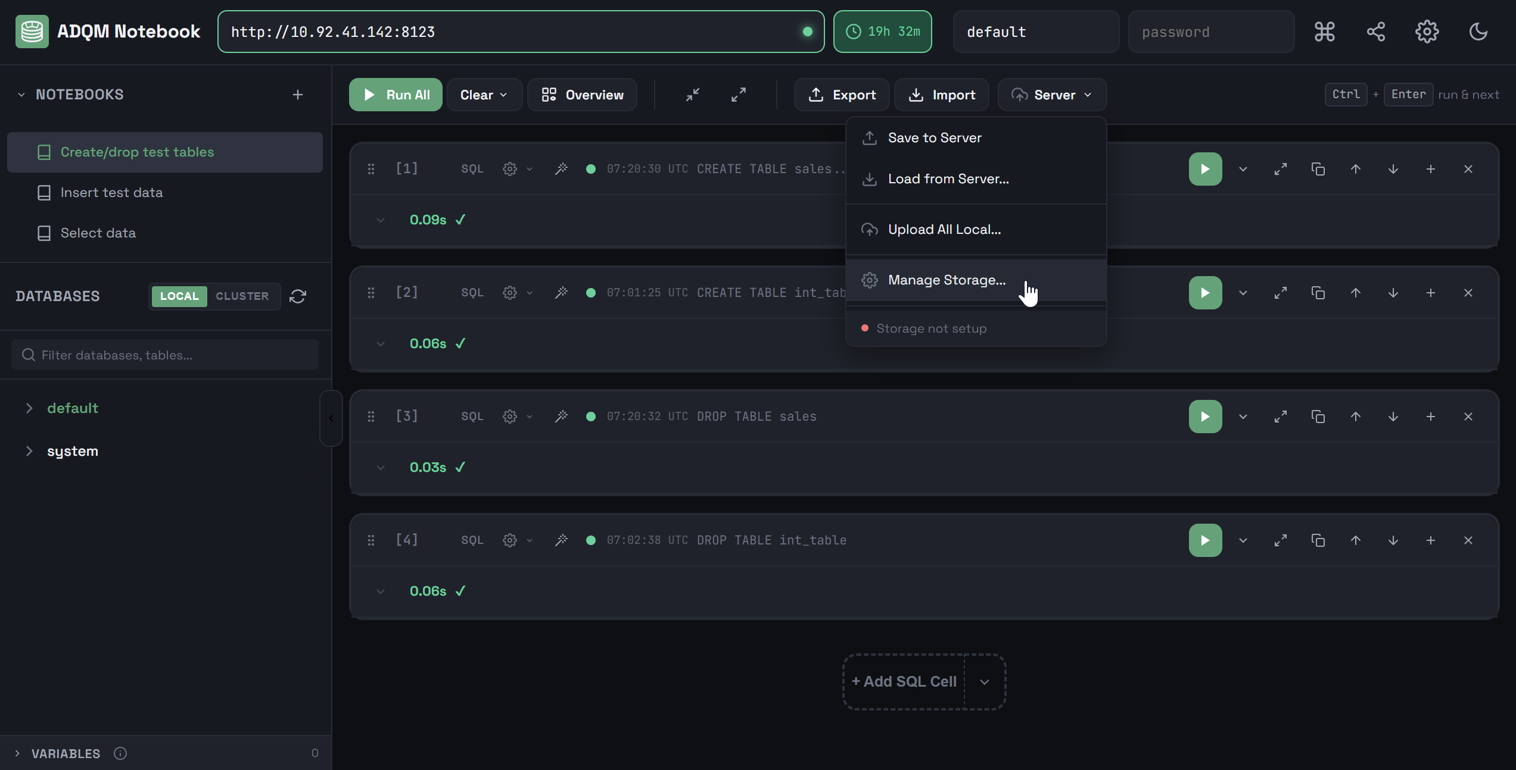Move cell [4] up
The height and width of the screenshot is (770, 1516).
pyautogui.click(x=1356, y=540)
